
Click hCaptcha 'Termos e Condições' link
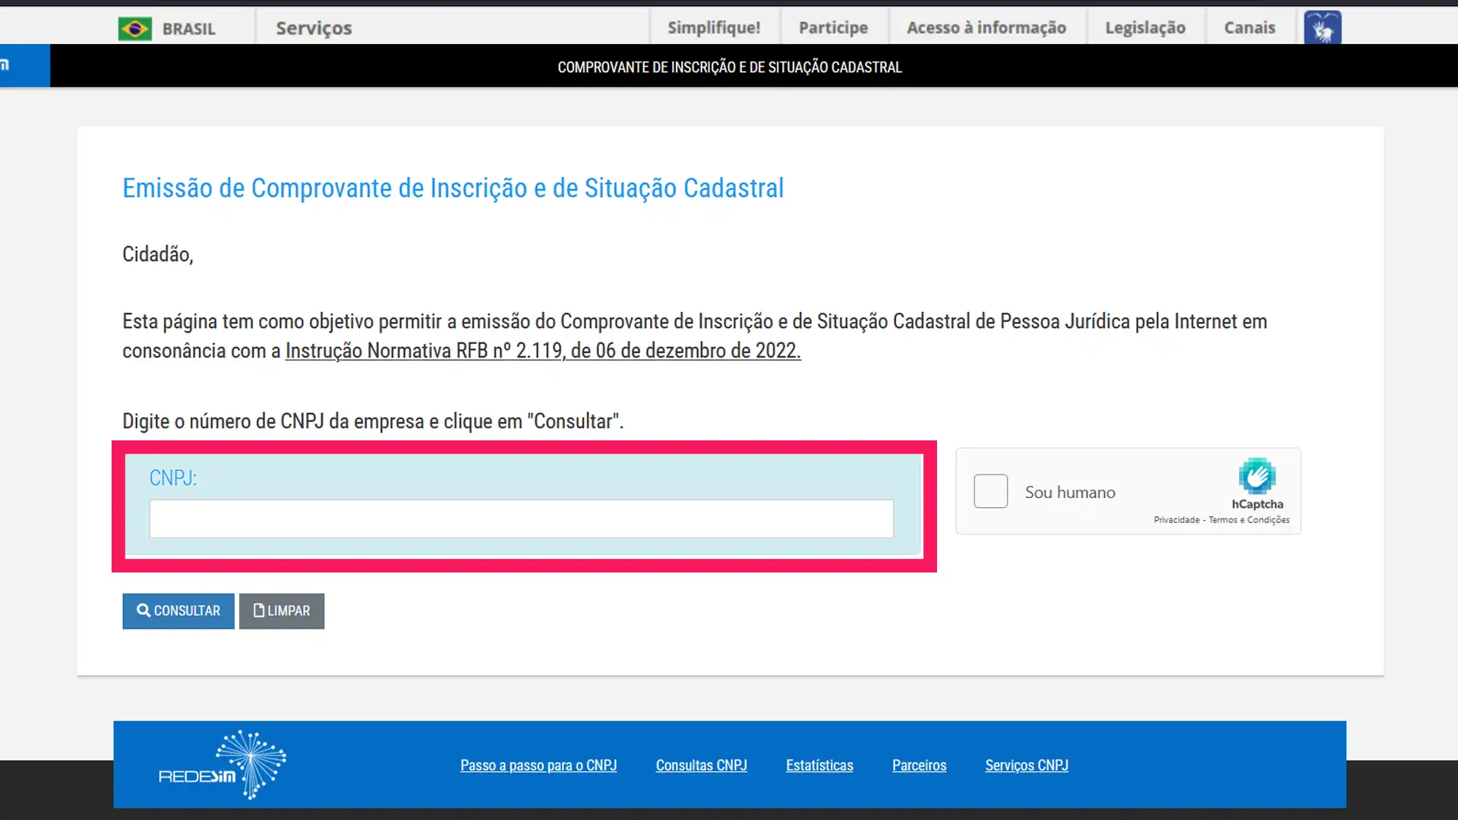[1249, 520]
